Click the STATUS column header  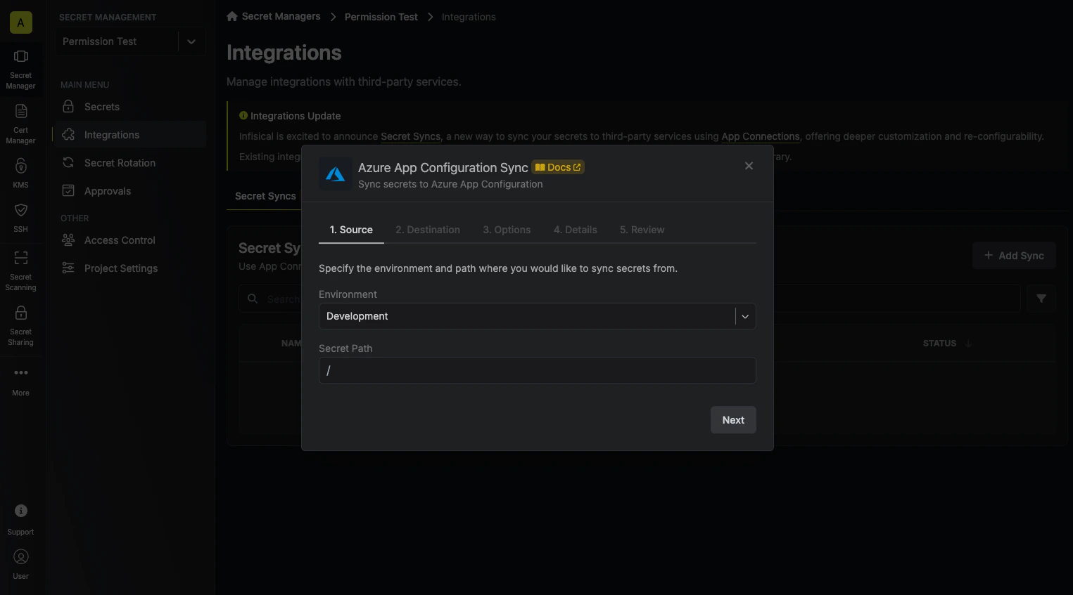click(x=939, y=344)
